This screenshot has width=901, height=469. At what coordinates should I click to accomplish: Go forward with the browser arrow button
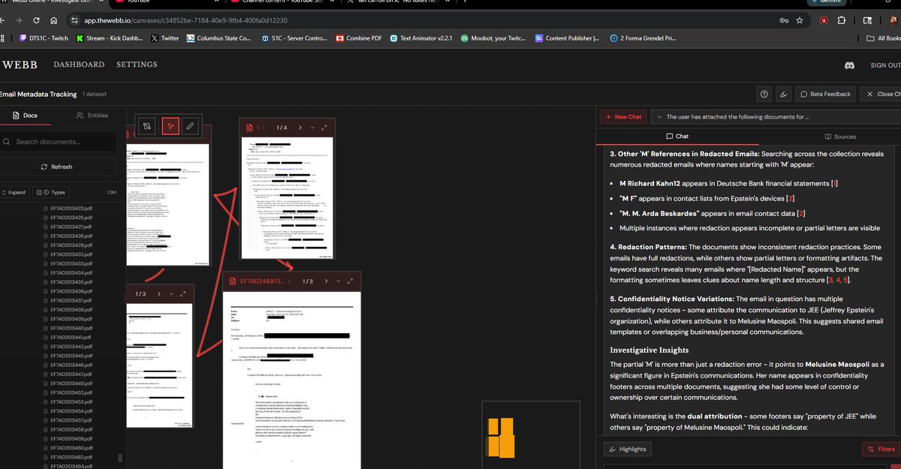(17, 20)
